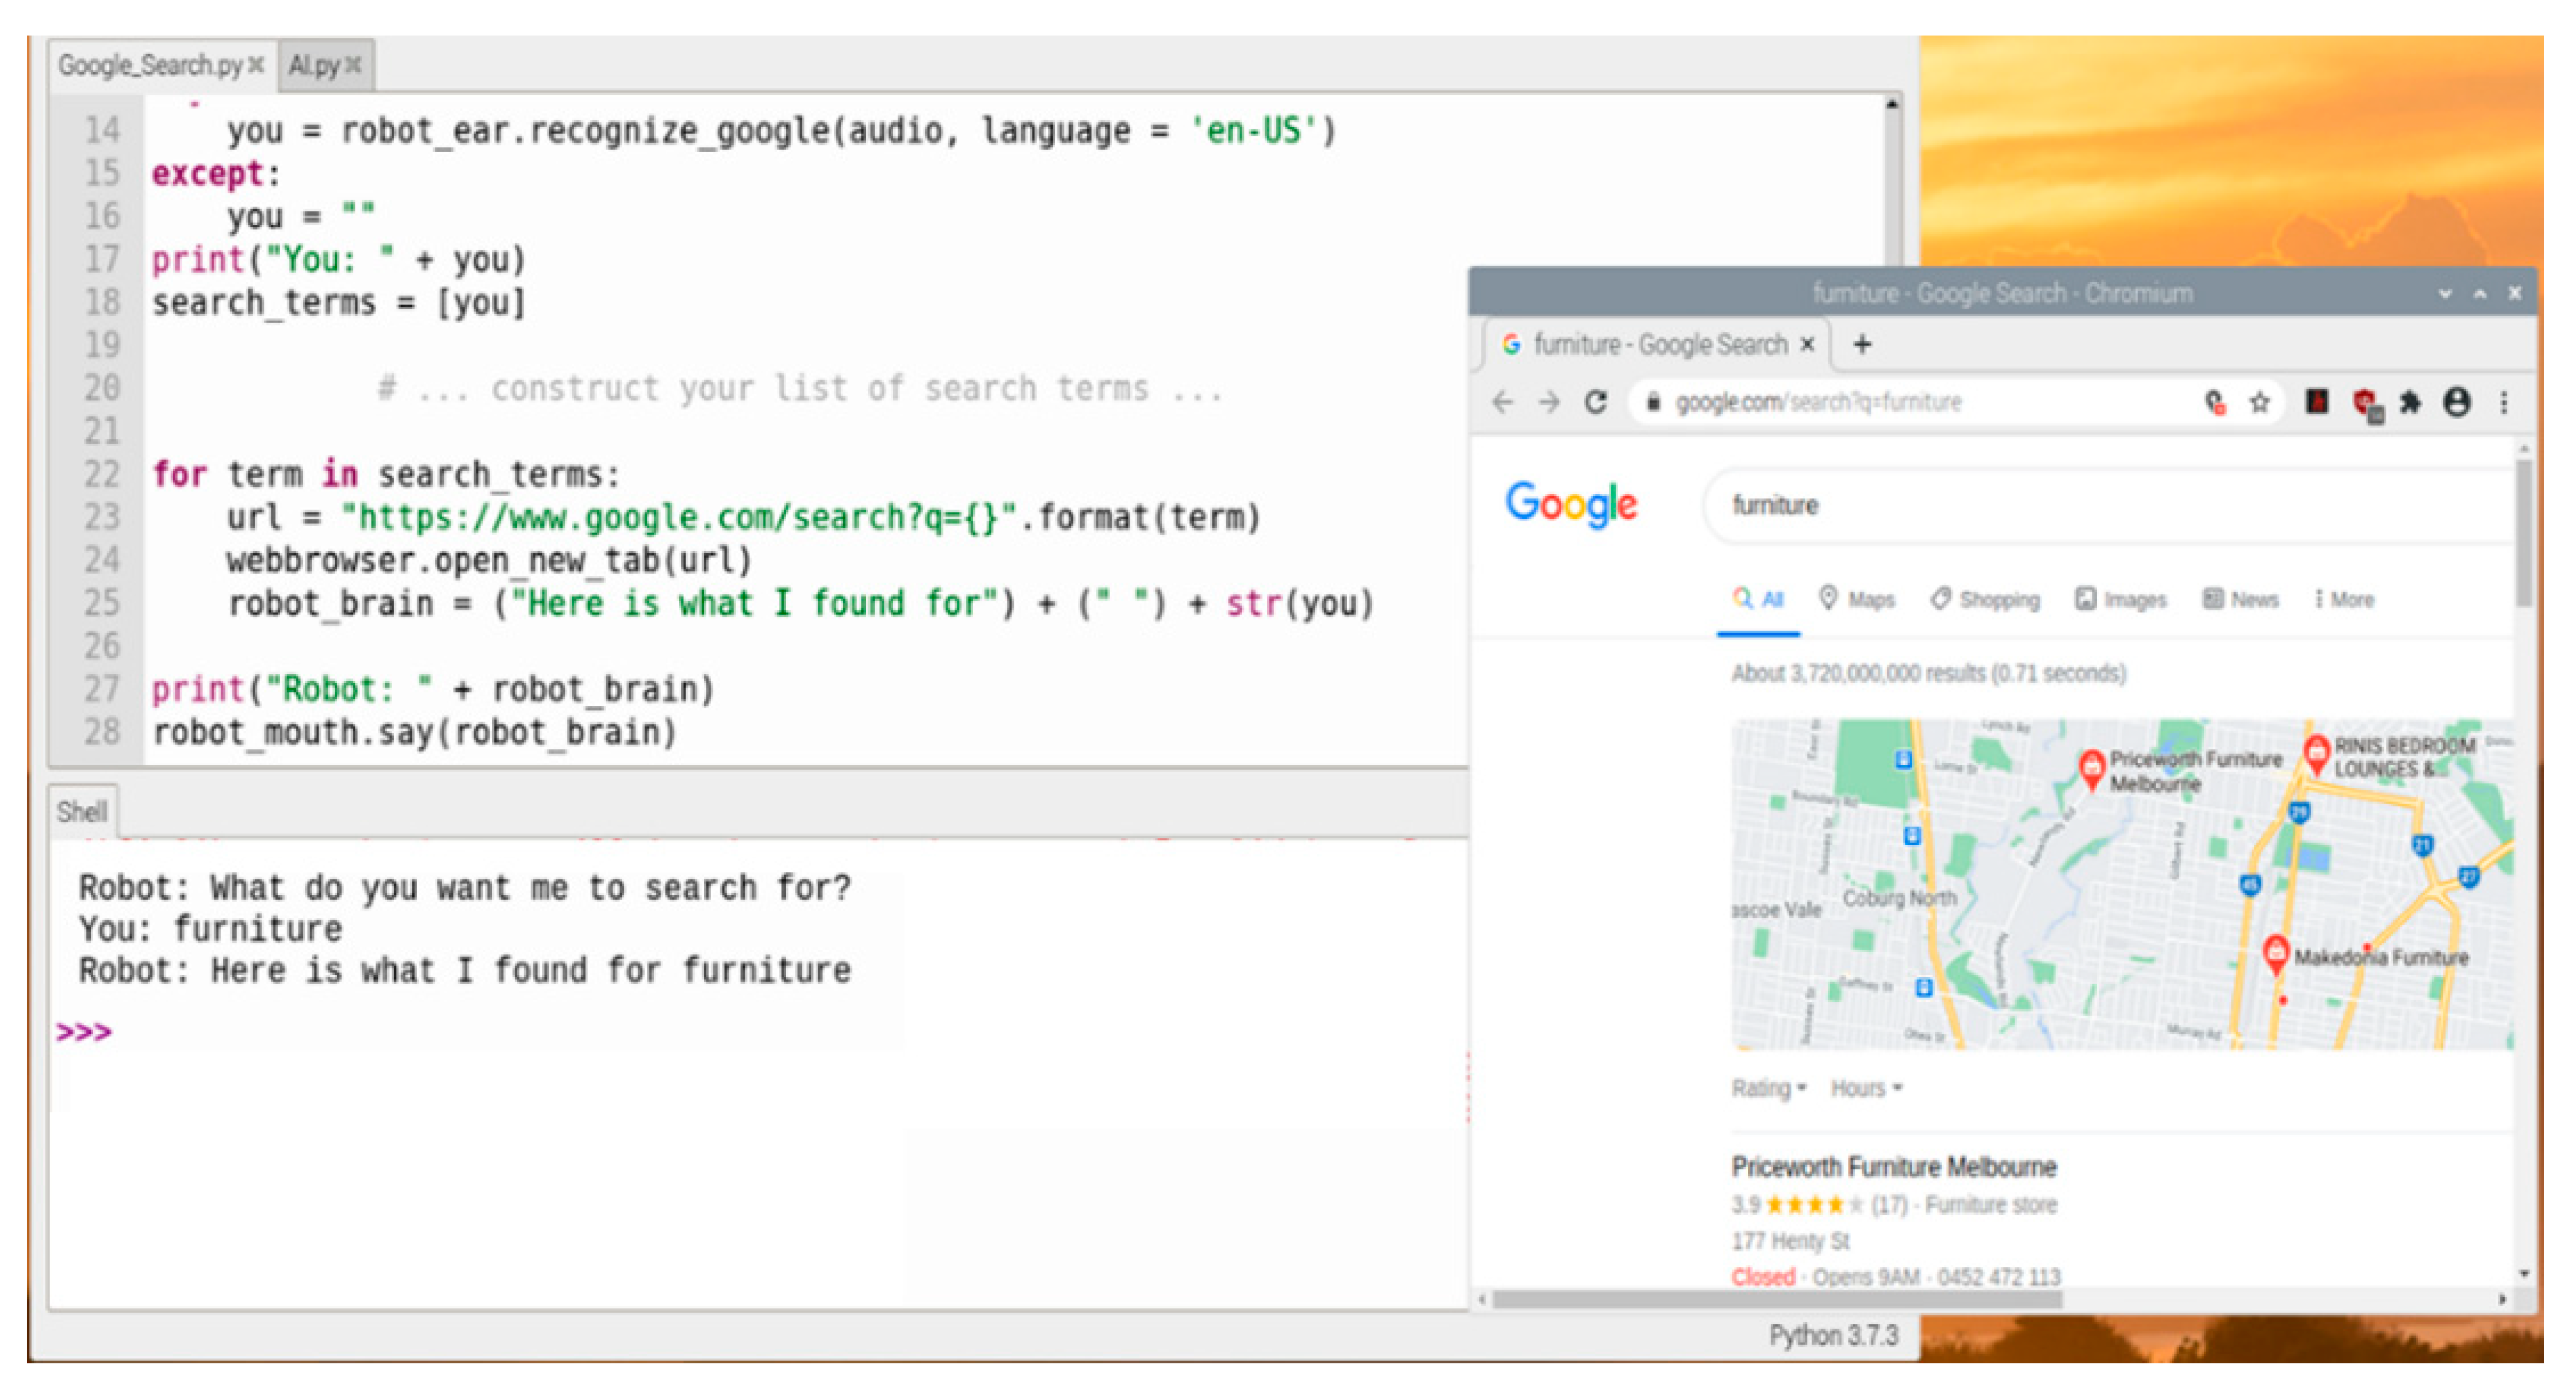Click the Google logo
The width and height of the screenshot is (2576, 1393).
[1571, 504]
